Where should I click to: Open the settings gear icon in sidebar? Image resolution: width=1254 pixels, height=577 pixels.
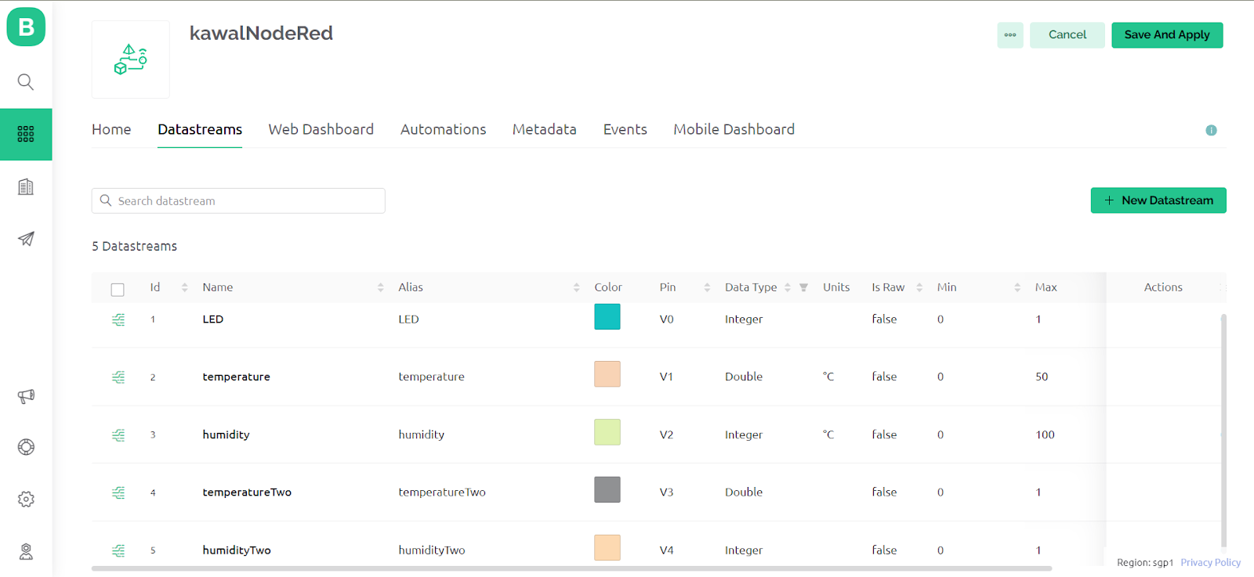coord(26,499)
